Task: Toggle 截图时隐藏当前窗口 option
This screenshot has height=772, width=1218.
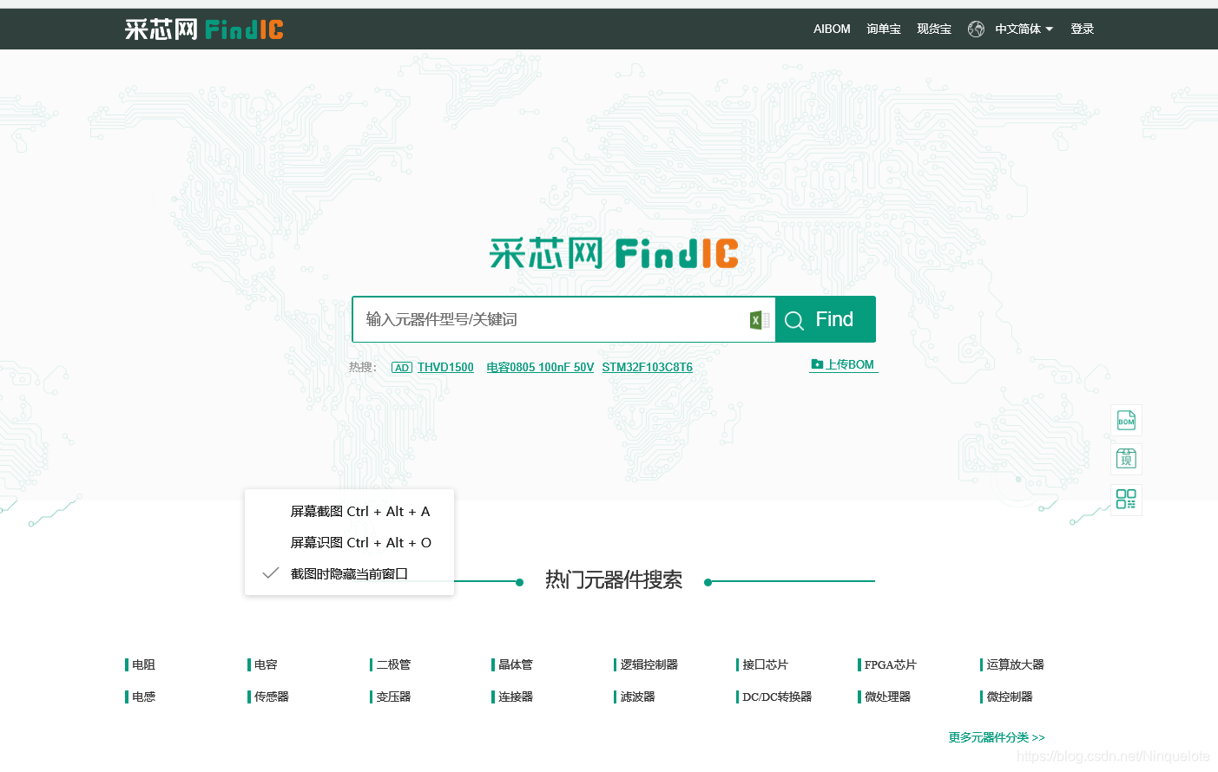Action: click(x=349, y=573)
